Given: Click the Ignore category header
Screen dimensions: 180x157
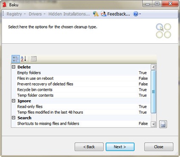Looking at the screenshot, I should click(x=24, y=101).
